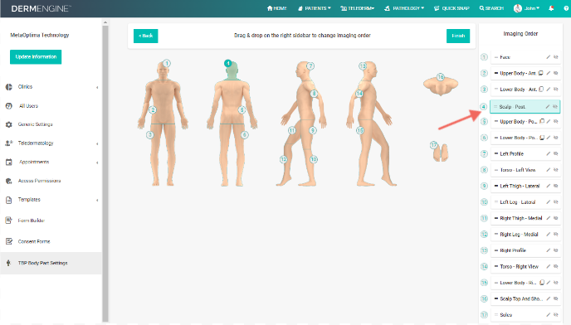Edit the Face imaging item with pencil icon
The height and width of the screenshot is (325, 571).
pyautogui.click(x=548, y=57)
